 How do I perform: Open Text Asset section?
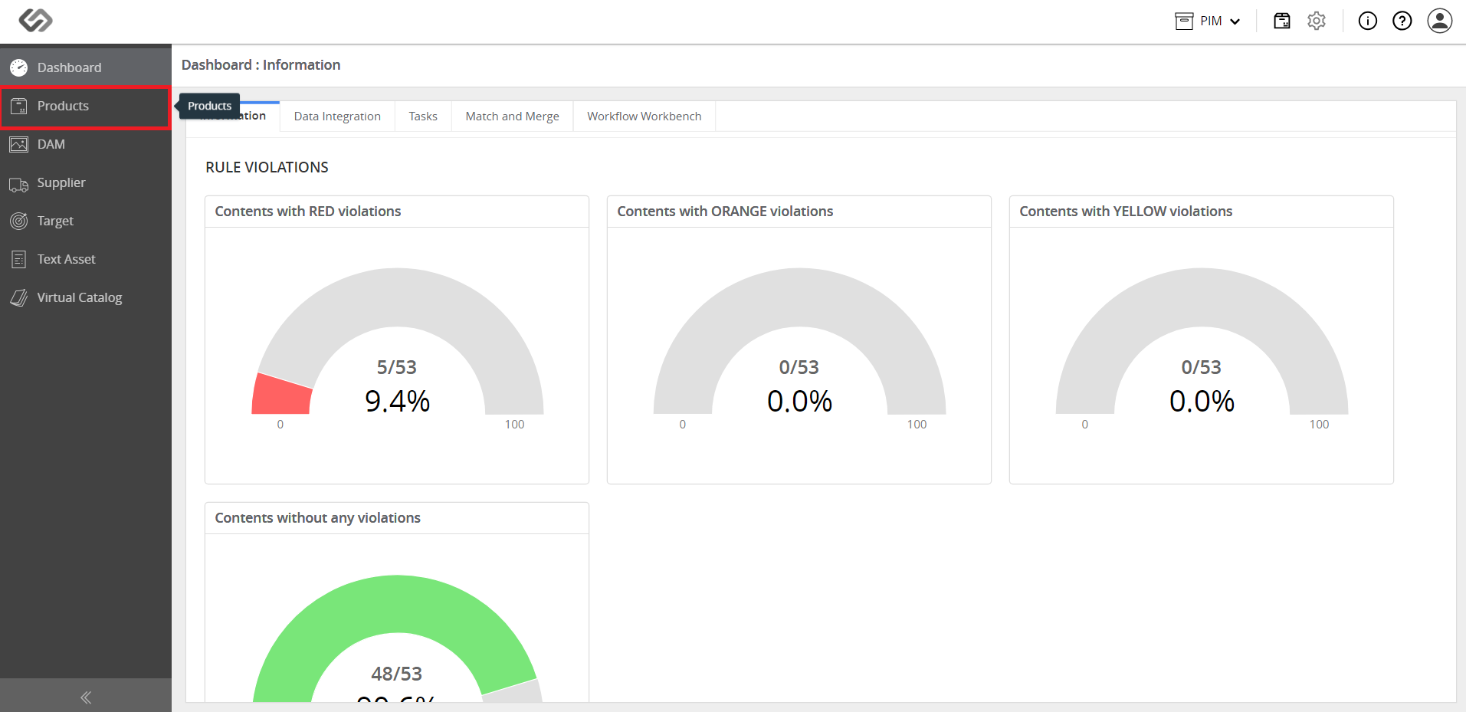[x=85, y=259]
